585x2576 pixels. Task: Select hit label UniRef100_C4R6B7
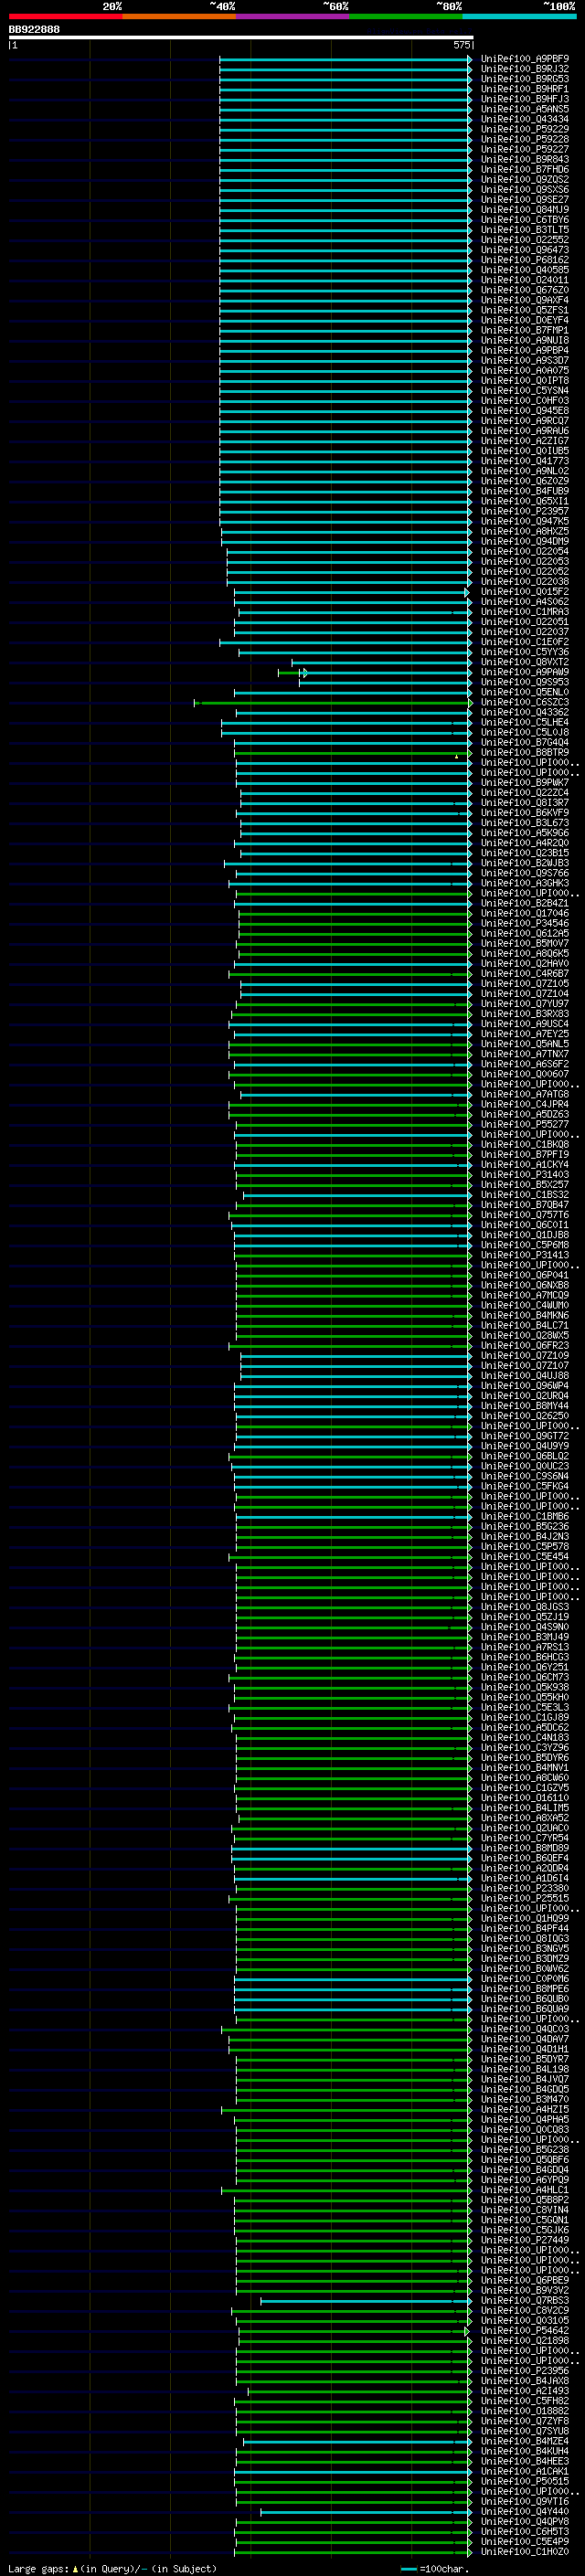[525, 973]
